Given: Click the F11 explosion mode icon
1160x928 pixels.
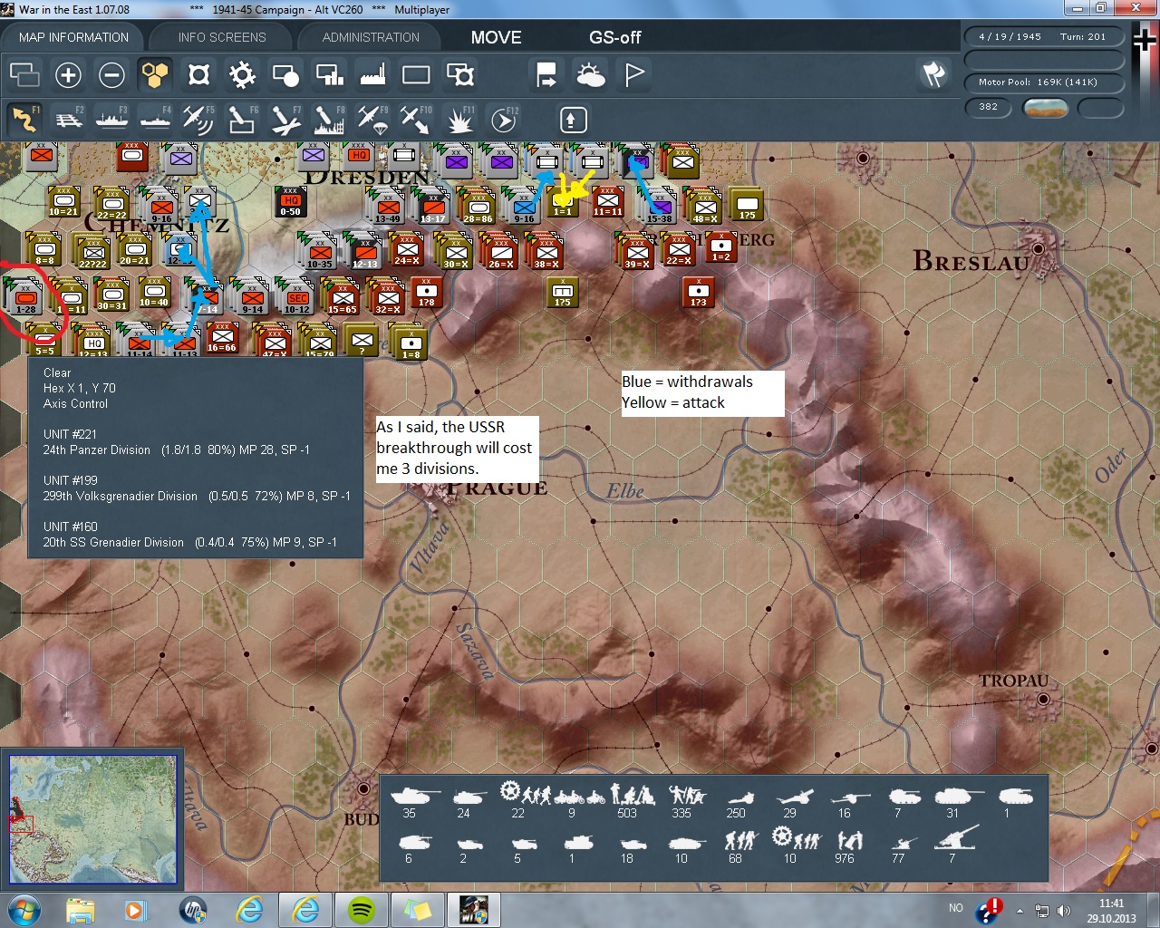Looking at the screenshot, I should coord(459,119).
